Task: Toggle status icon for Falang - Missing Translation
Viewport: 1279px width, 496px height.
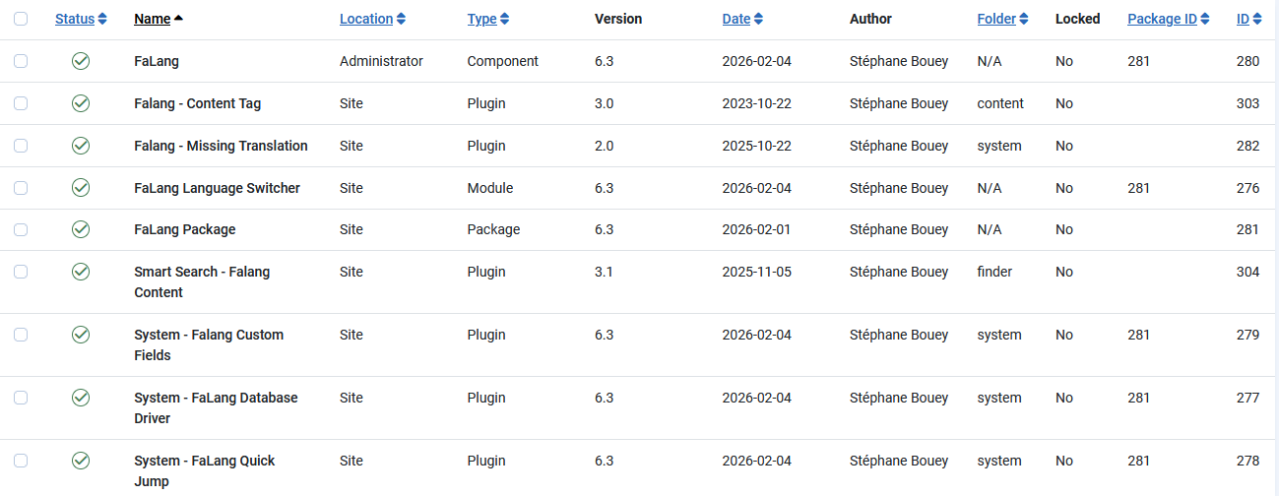Action: pos(81,146)
